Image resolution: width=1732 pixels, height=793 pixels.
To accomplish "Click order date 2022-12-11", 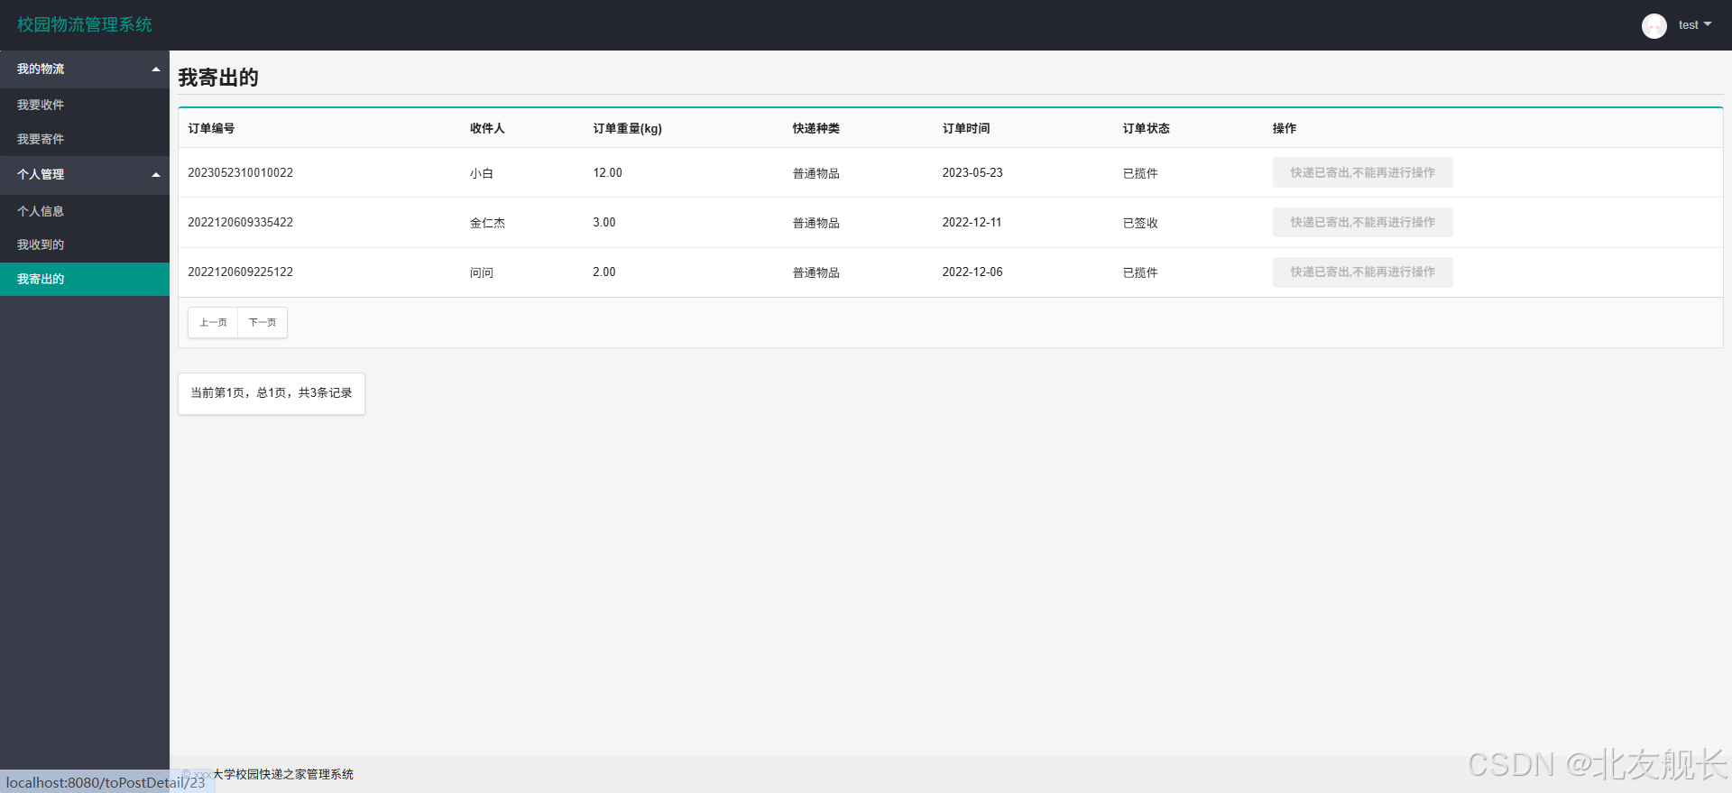I will pyautogui.click(x=972, y=222).
